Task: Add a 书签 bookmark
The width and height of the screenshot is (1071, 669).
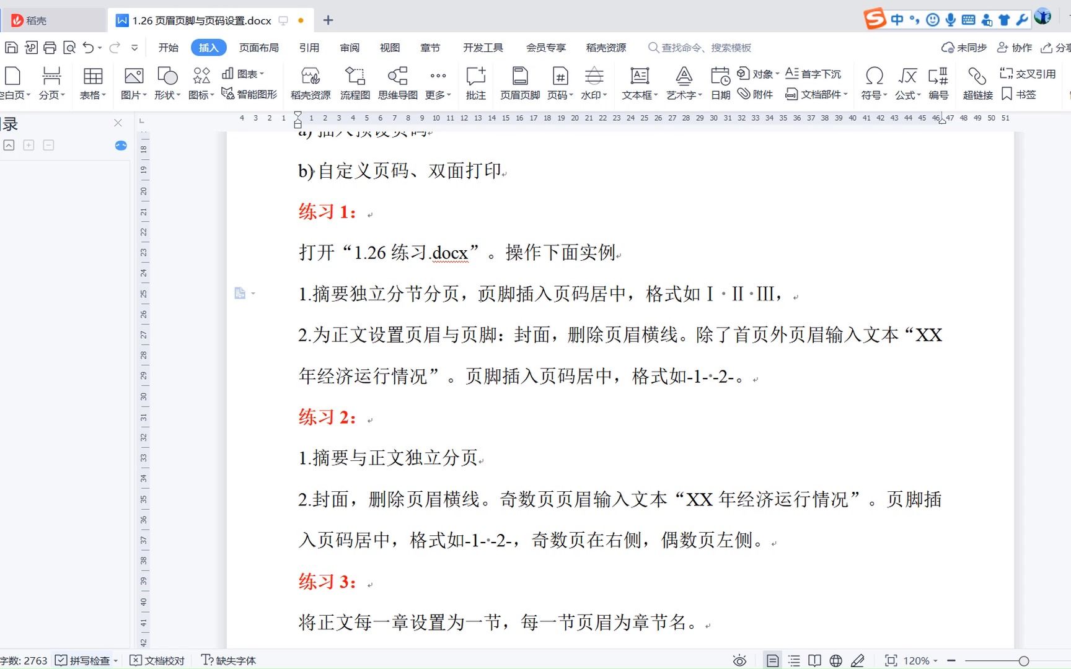Action: [x=1019, y=94]
